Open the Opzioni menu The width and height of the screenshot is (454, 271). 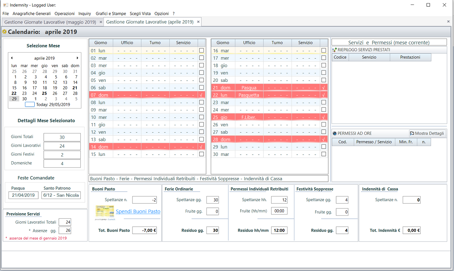point(162,14)
